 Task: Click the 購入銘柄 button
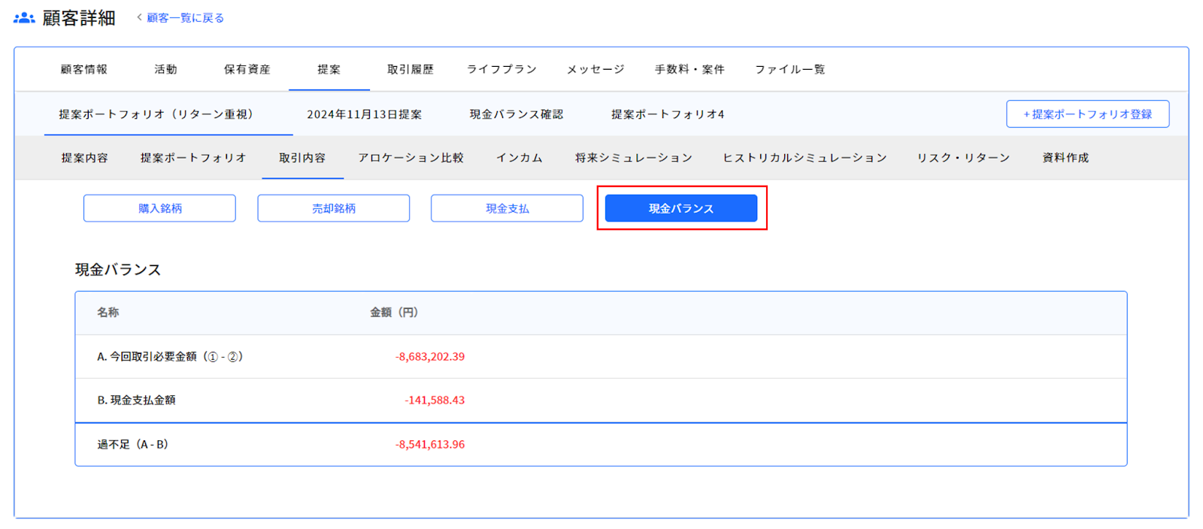[x=159, y=208]
